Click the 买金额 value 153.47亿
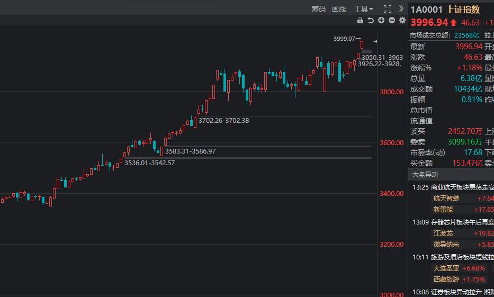Viewport: 494px width, 297px height. [467, 163]
